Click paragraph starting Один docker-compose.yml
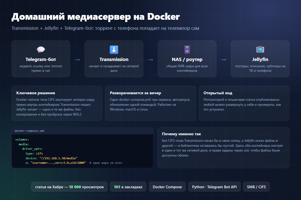The width and height of the screenshot is (301, 200). pyautogui.click(x=150, y=104)
